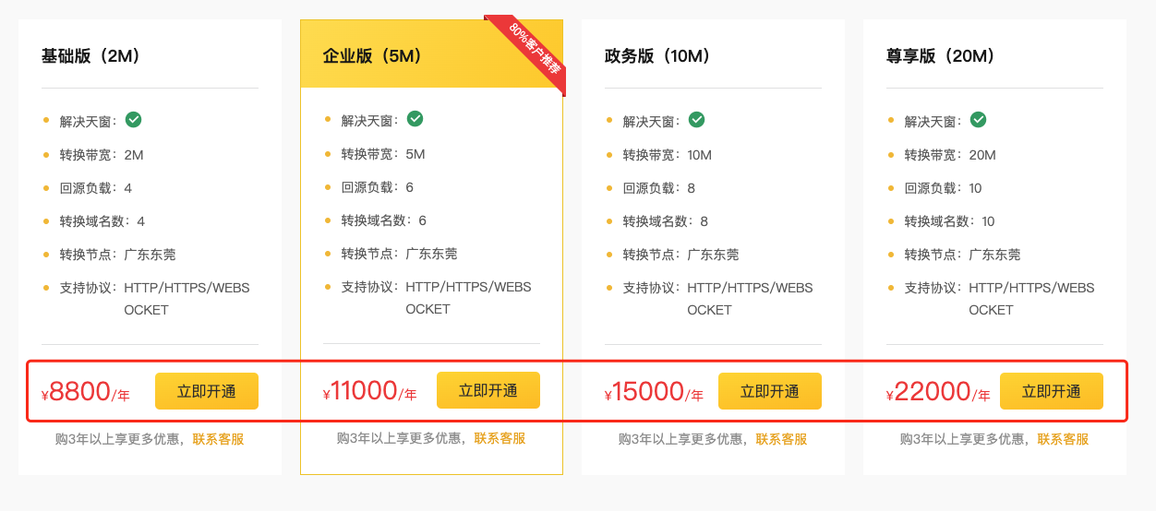Click the ¥15000/年 price text
The width and height of the screenshot is (1156, 511).
pos(654,393)
